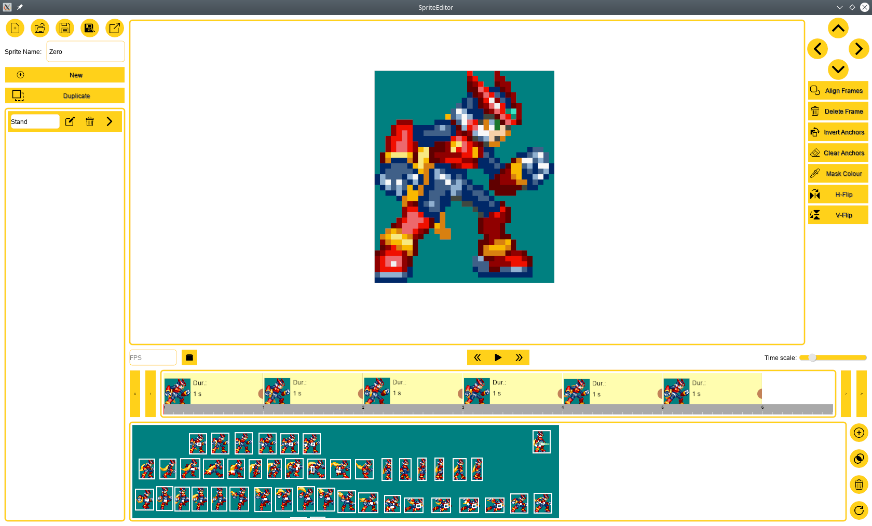This screenshot has width=872, height=526.
Task: Expand the Stand animation chevron
Action: click(x=110, y=121)
